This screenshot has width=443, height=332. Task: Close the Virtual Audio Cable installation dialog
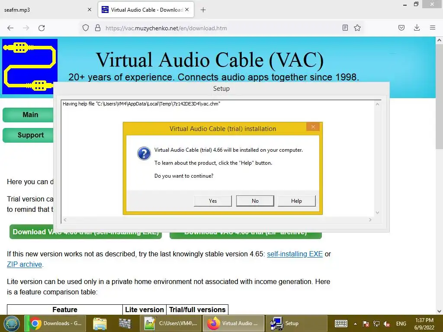pyautogui.click(x=313, y=127)
